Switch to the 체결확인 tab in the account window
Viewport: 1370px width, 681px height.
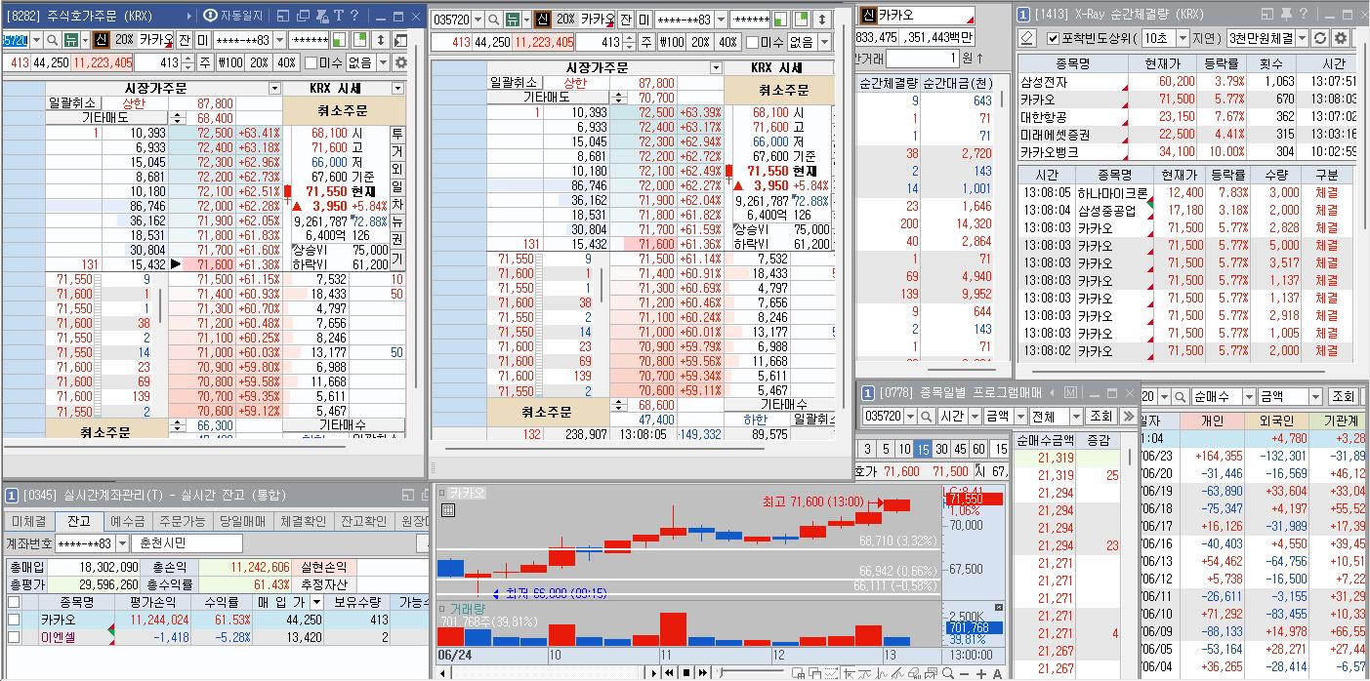coord(302,522)
